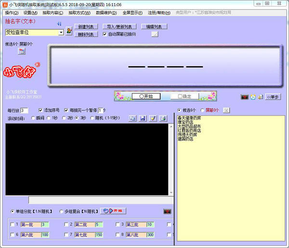Open the 数据维护(D) menu

[x=106, y=13]
